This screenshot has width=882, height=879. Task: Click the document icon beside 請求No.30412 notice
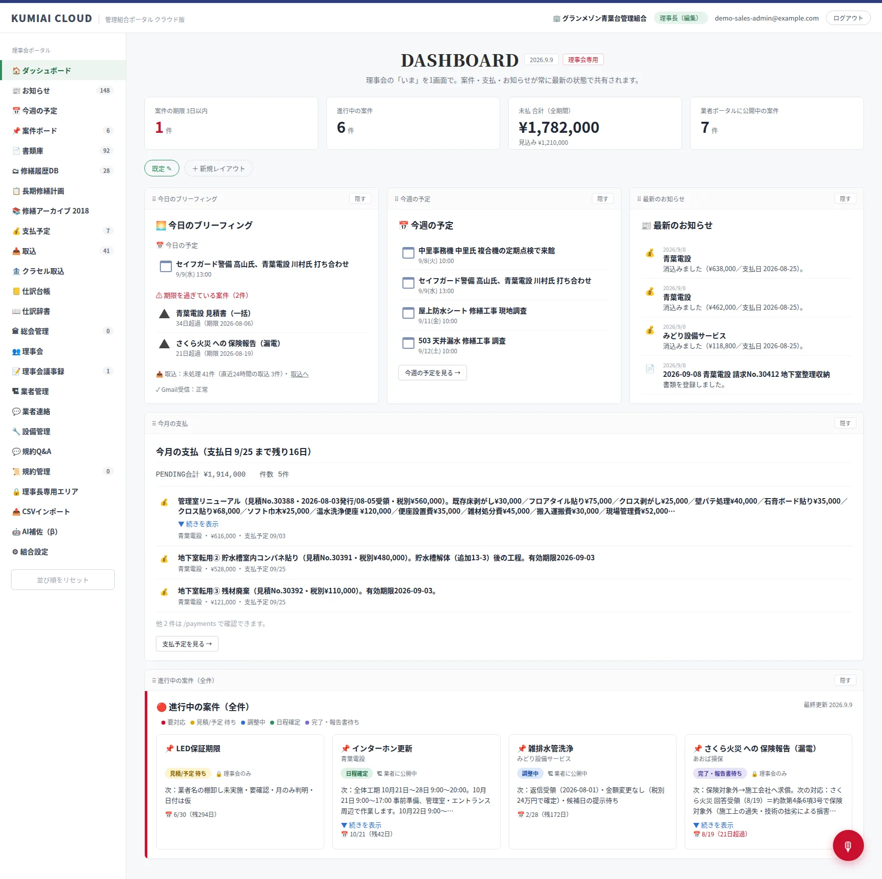point(650,369)
